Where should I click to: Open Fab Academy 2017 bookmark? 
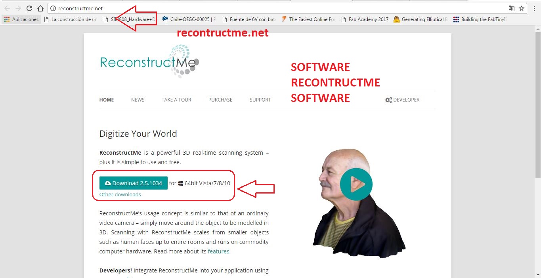(365, 19)
